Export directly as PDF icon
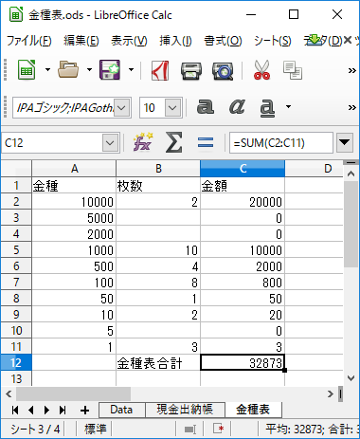Image resolution: width=360 pixels, height=439 pixels. 160,70
